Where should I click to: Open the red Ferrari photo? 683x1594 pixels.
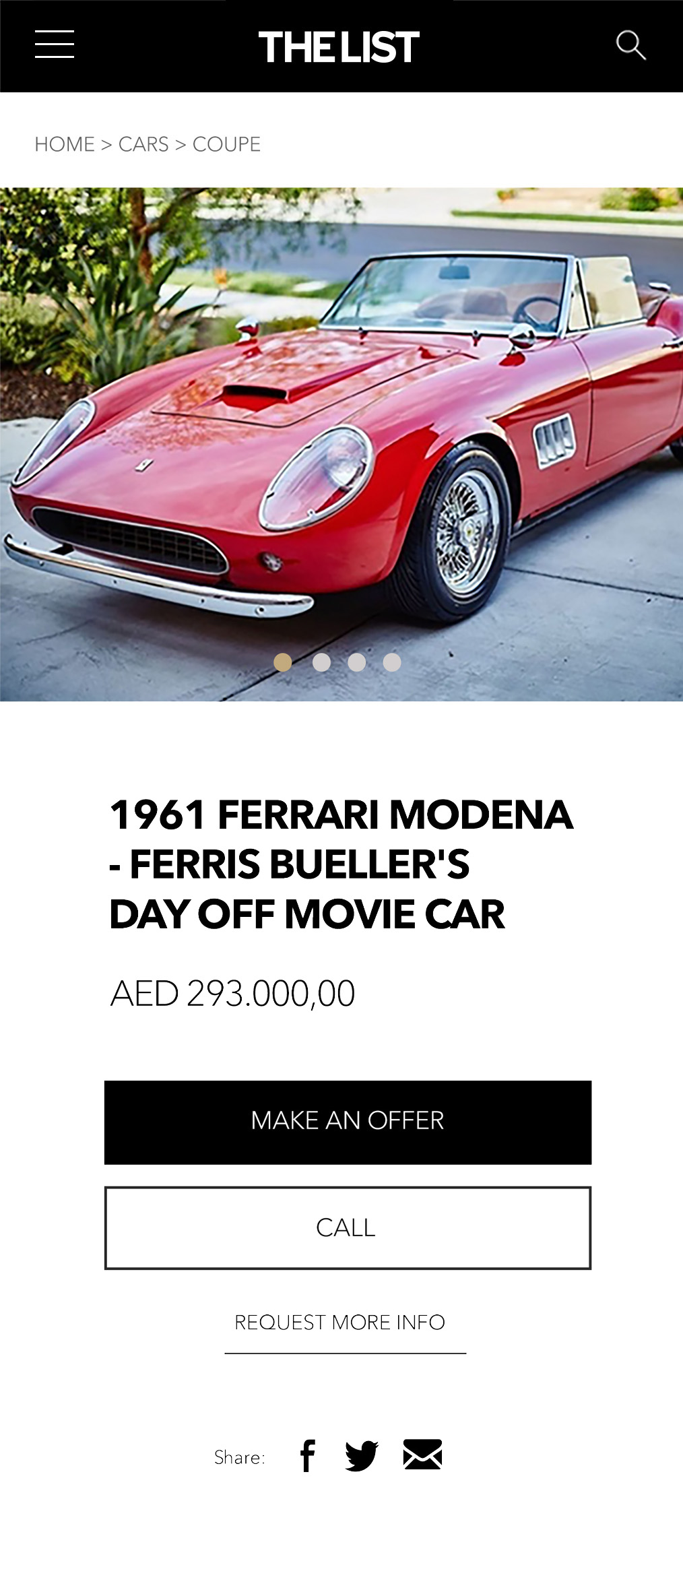click(341, 444)
